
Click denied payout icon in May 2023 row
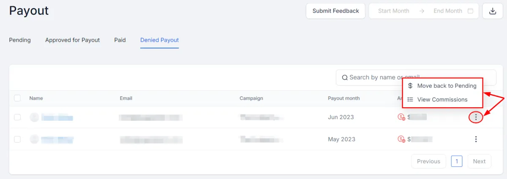(401, 139)
